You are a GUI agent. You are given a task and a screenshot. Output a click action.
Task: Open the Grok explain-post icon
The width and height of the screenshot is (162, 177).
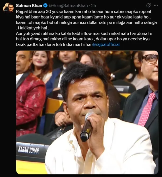148,5
